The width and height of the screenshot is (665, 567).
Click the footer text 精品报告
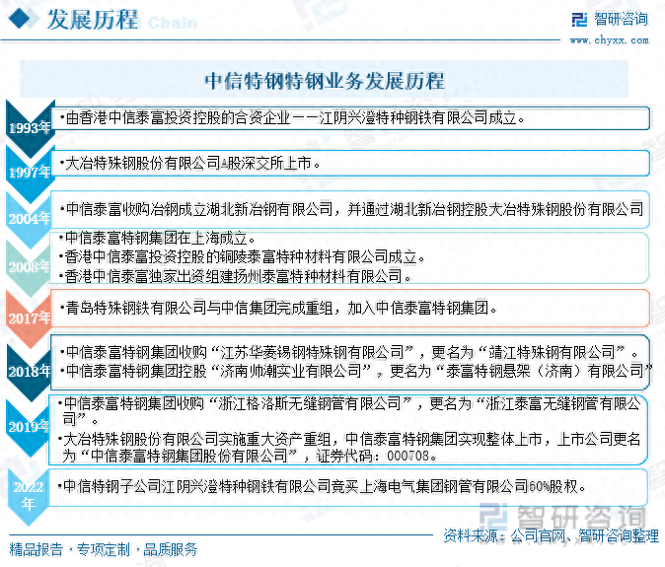(x=37, y=549)
